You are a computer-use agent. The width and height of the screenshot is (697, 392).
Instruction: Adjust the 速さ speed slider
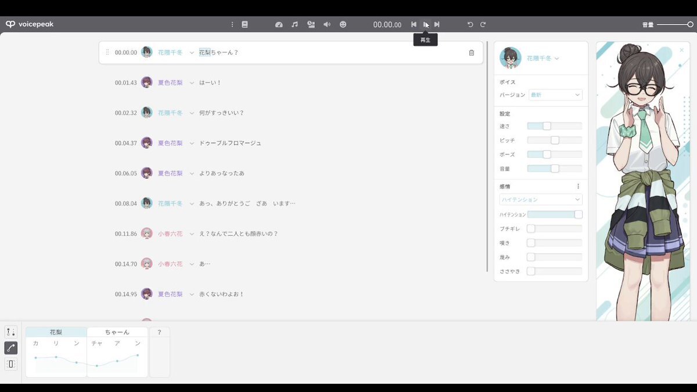[x=554, y=126]
